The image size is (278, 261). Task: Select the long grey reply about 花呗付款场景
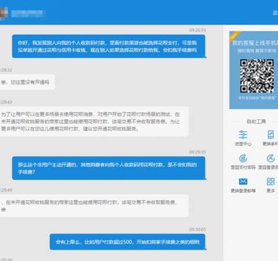(94, 122)
